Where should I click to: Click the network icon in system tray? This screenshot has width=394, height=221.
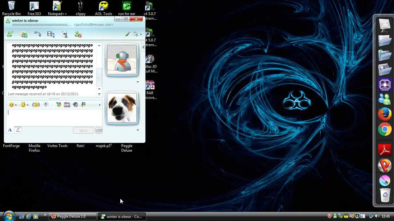click(371, 216)
